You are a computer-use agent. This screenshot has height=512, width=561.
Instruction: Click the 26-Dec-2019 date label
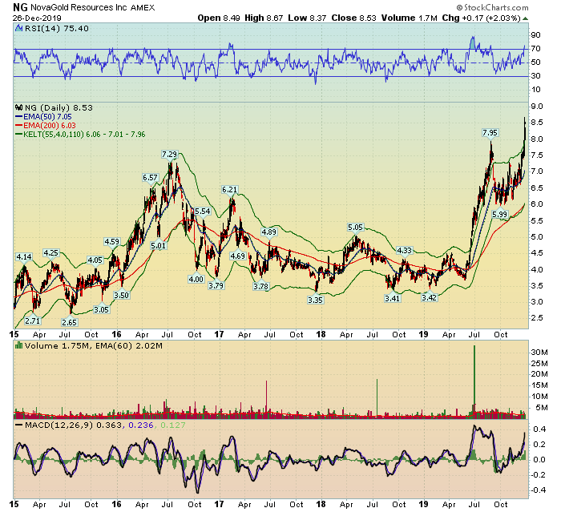[x=34, y=19]
